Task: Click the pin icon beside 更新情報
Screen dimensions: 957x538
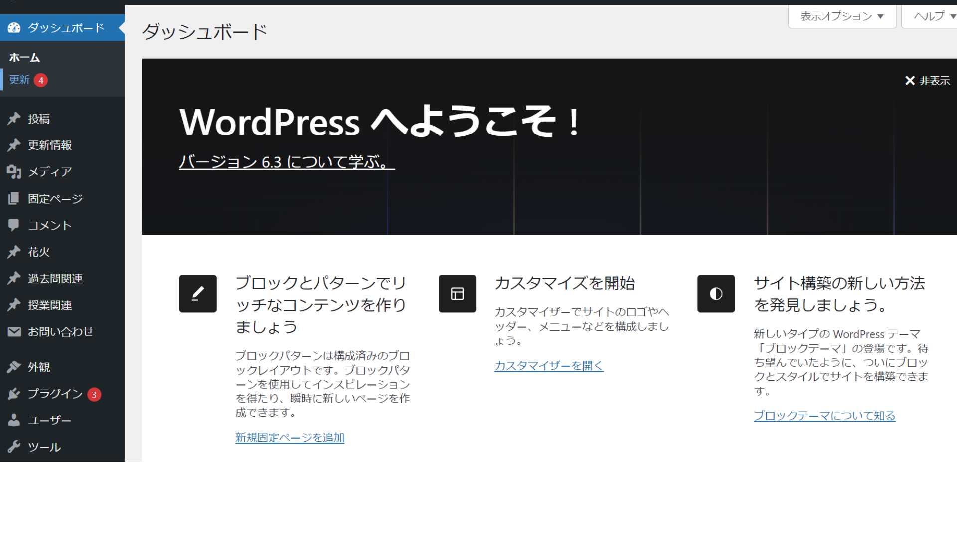Action: (14, 145)
